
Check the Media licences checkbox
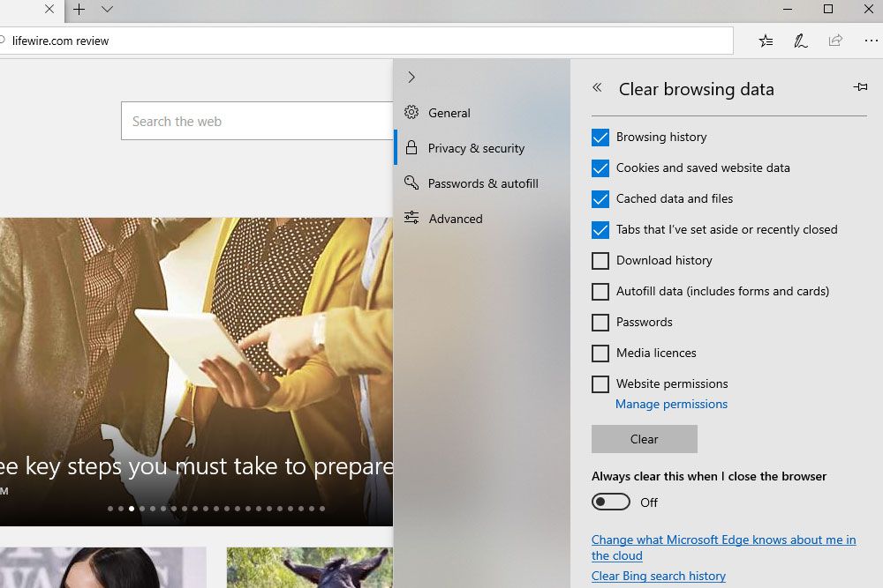[600, 354]
